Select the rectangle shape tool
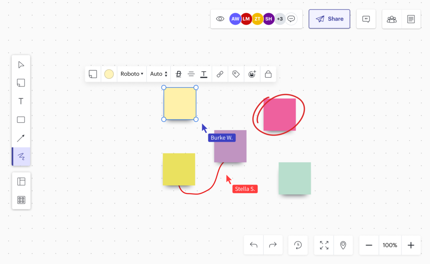The width and height of the screenshot is (430, 264). pyautogui.click(x=21, y=120)
